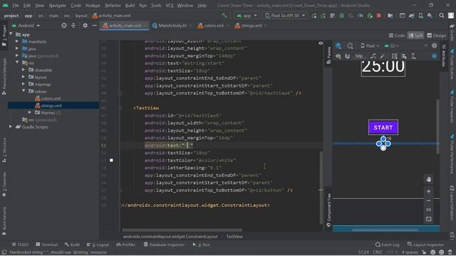Expand the themes folder

(30, 112)
